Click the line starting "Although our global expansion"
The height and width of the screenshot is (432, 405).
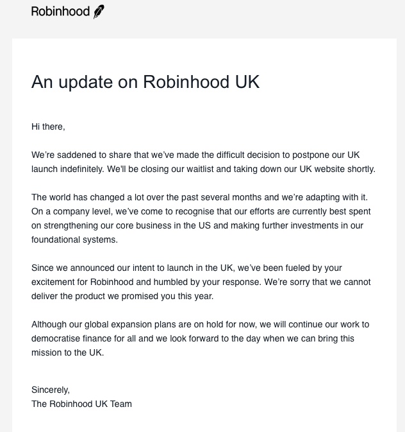point(200,324)
